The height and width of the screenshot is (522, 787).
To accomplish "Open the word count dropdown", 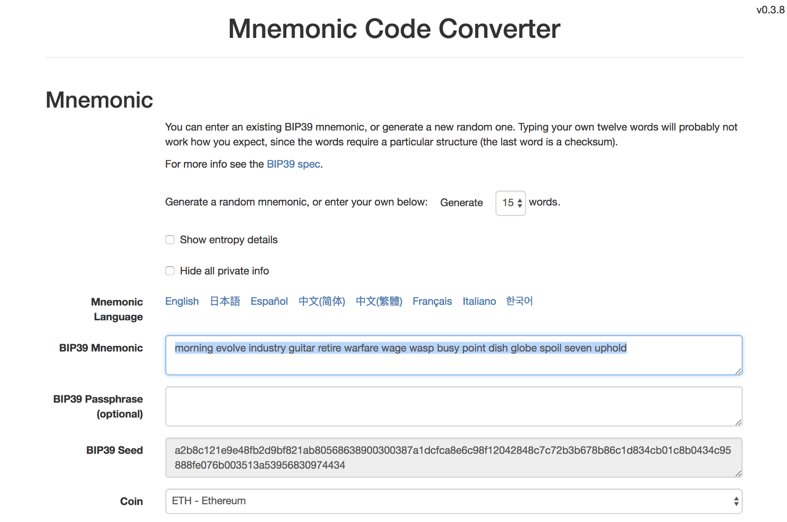I will 511,203.
